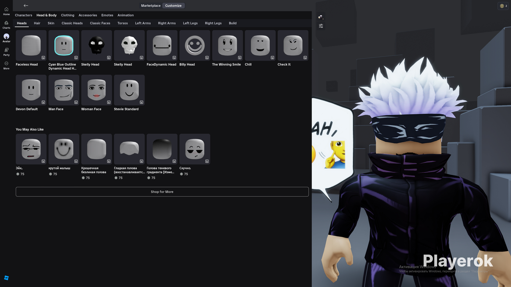Select the Classic Faces sub-tab
Viewport: 511px width, 287px height.
pos(100,23)
